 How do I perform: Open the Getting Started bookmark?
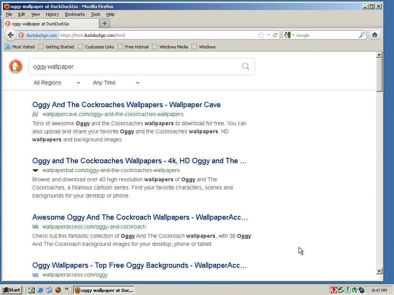click(56, 46)
